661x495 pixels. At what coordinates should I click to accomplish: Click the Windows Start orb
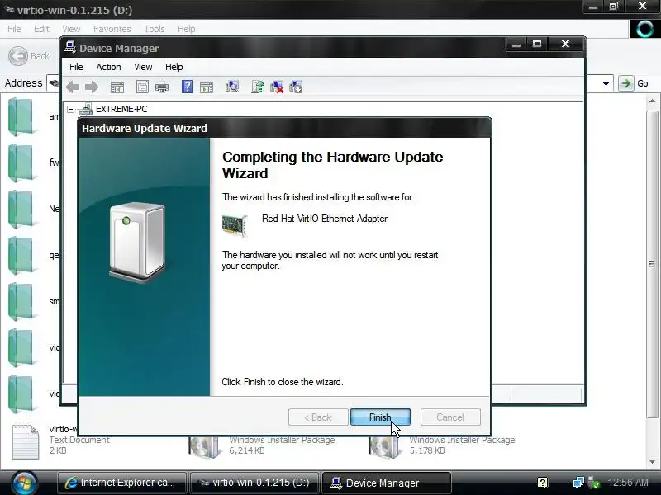[25, 483]
